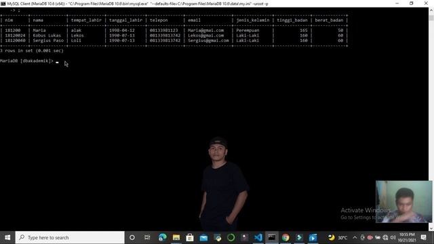
Task: Click the 'berat_badan' column header
Action: 329,20
